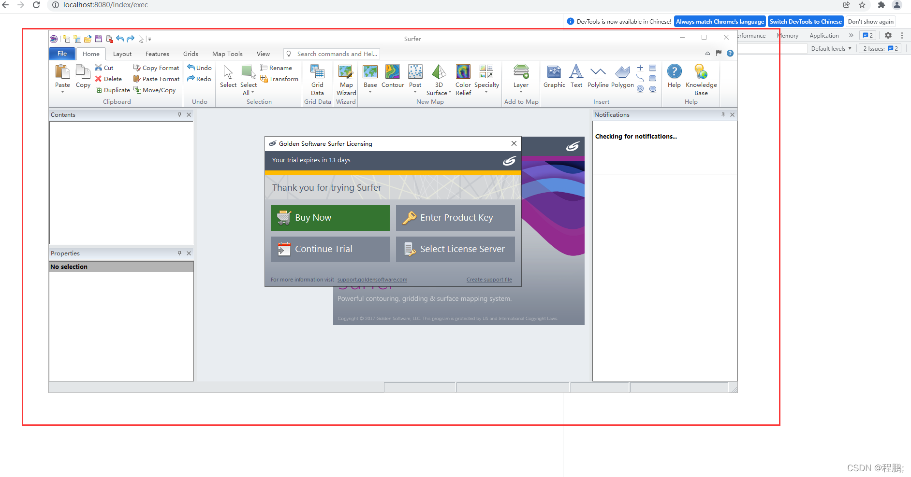Switch to the Layout ribbon tab

[122, 54]
